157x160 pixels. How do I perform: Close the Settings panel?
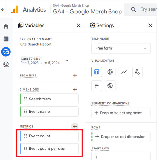click(150, 25)
